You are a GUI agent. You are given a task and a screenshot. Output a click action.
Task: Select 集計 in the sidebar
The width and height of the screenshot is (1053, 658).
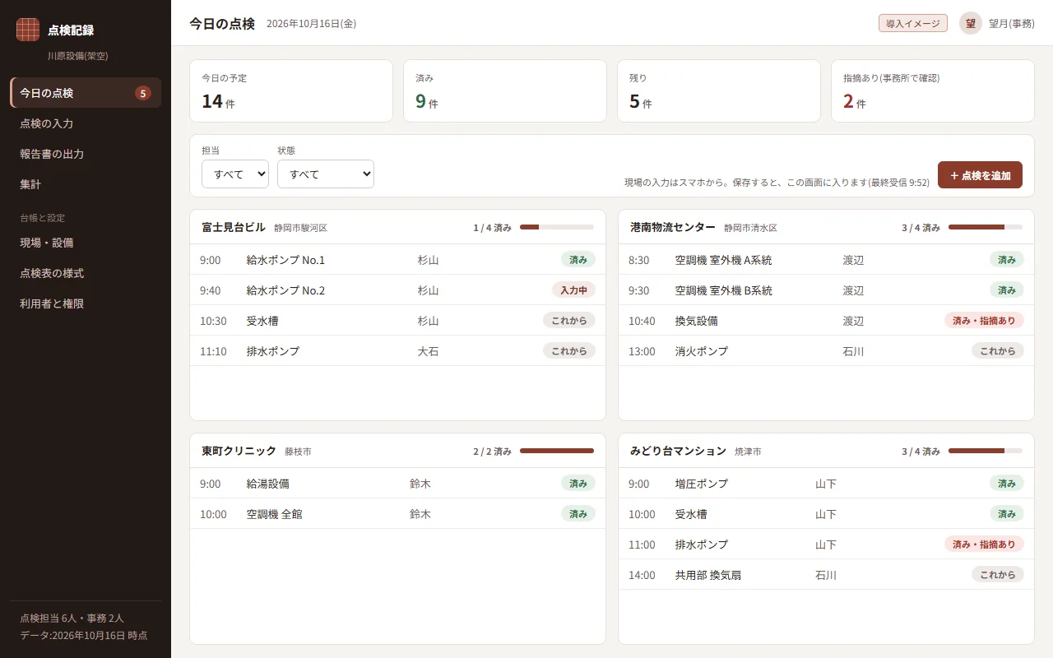coord(86,184)
